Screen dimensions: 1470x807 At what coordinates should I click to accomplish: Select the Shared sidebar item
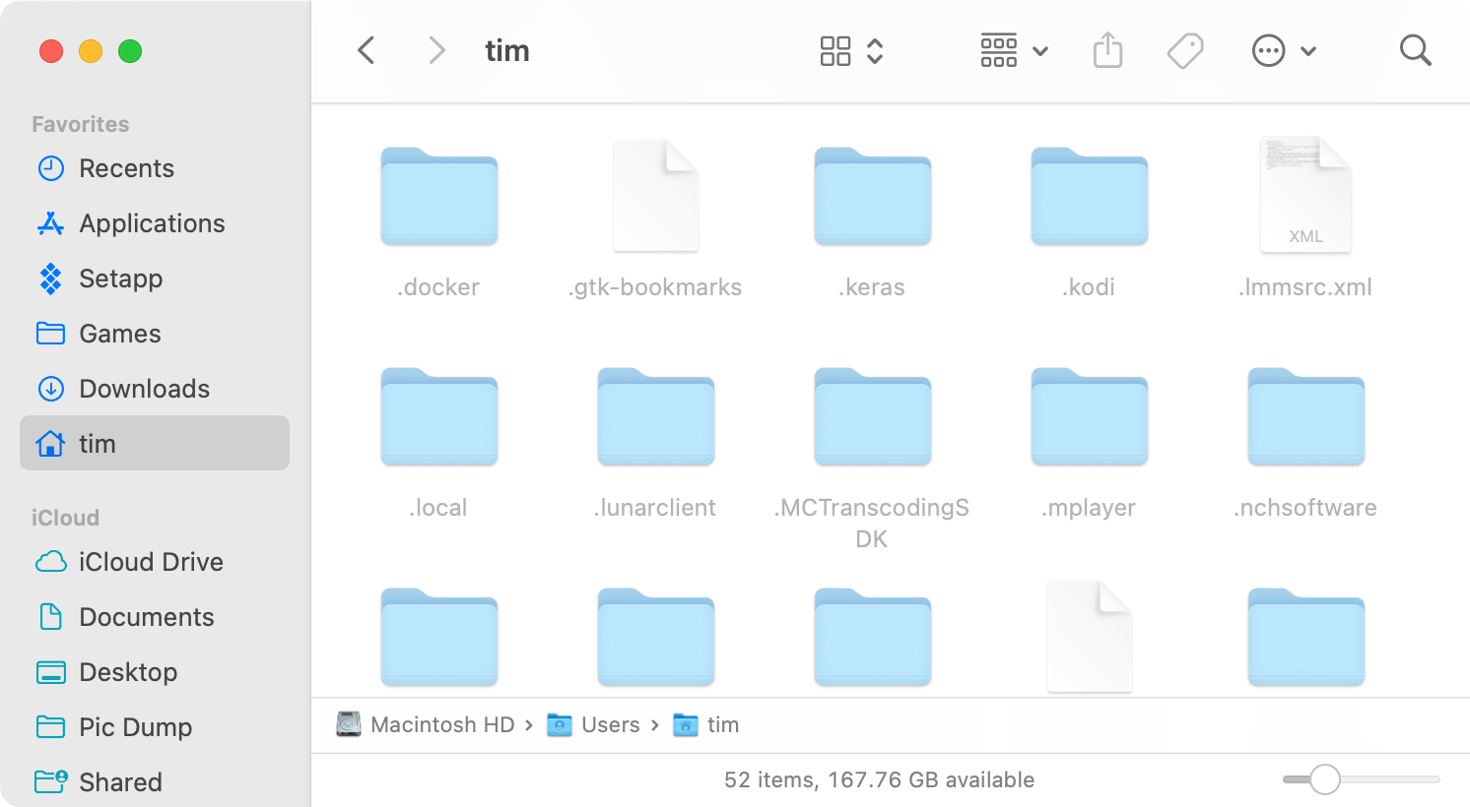[120, 782]
